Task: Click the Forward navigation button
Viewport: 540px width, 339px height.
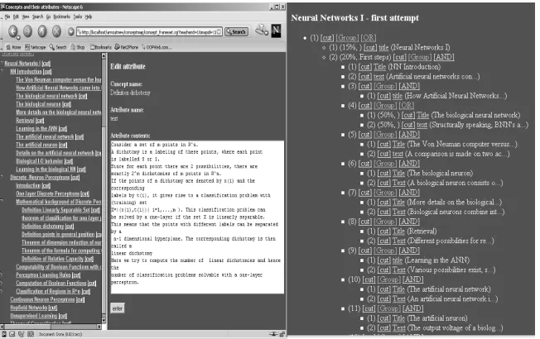Action: tap(27, 31)
